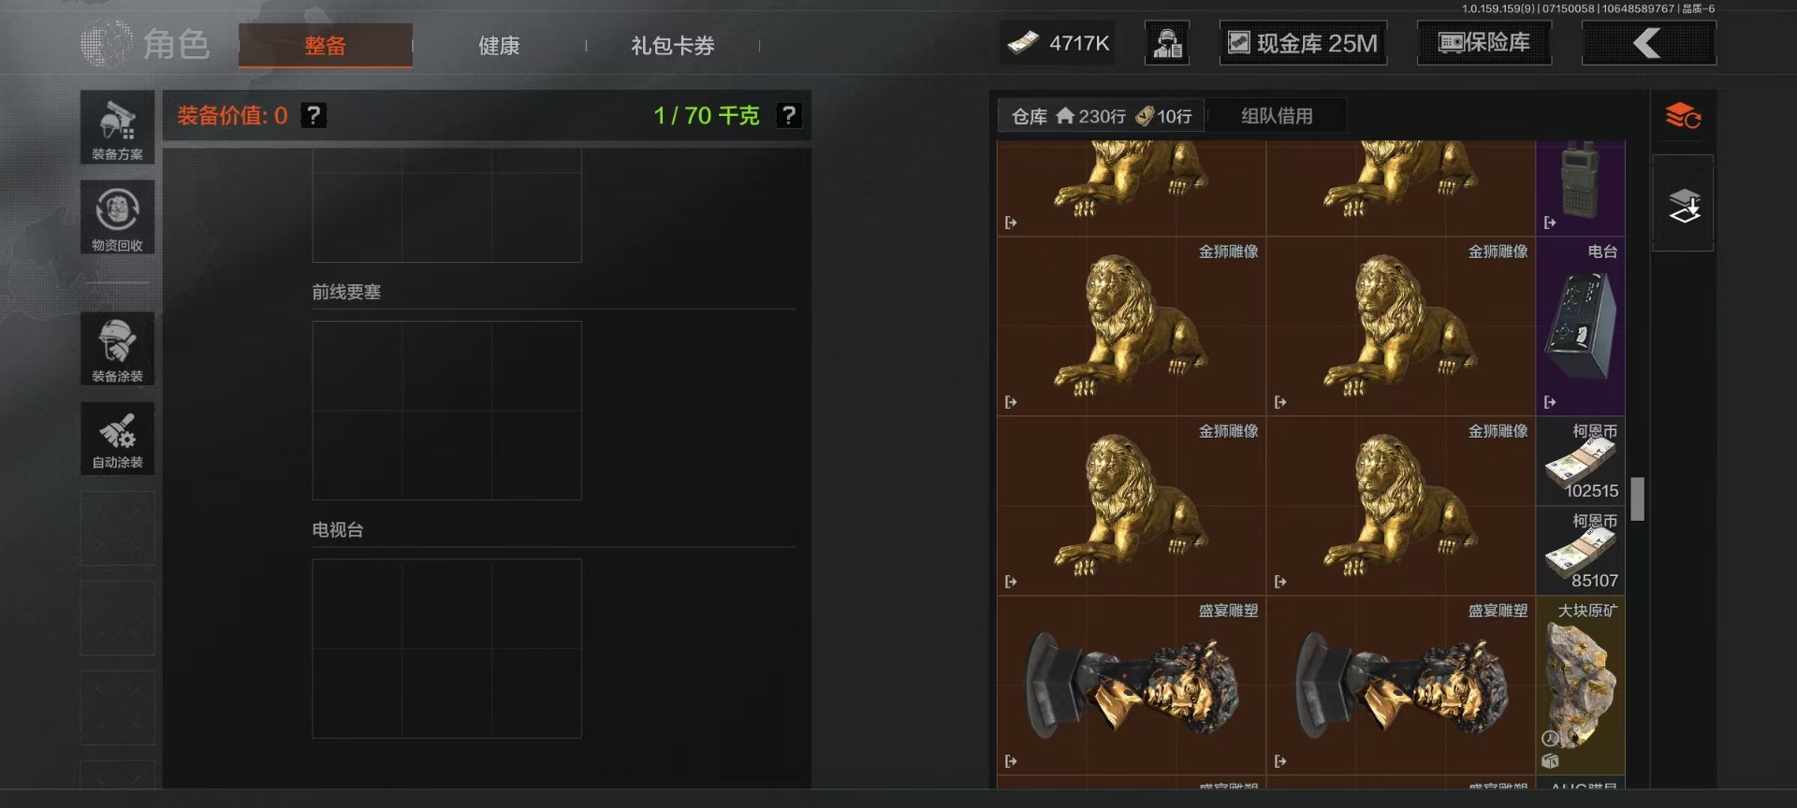The width and height of the screenshot is (1797, 808).
Task: Open 物资回收 recycling icon
Action: [x=117, y=217]
